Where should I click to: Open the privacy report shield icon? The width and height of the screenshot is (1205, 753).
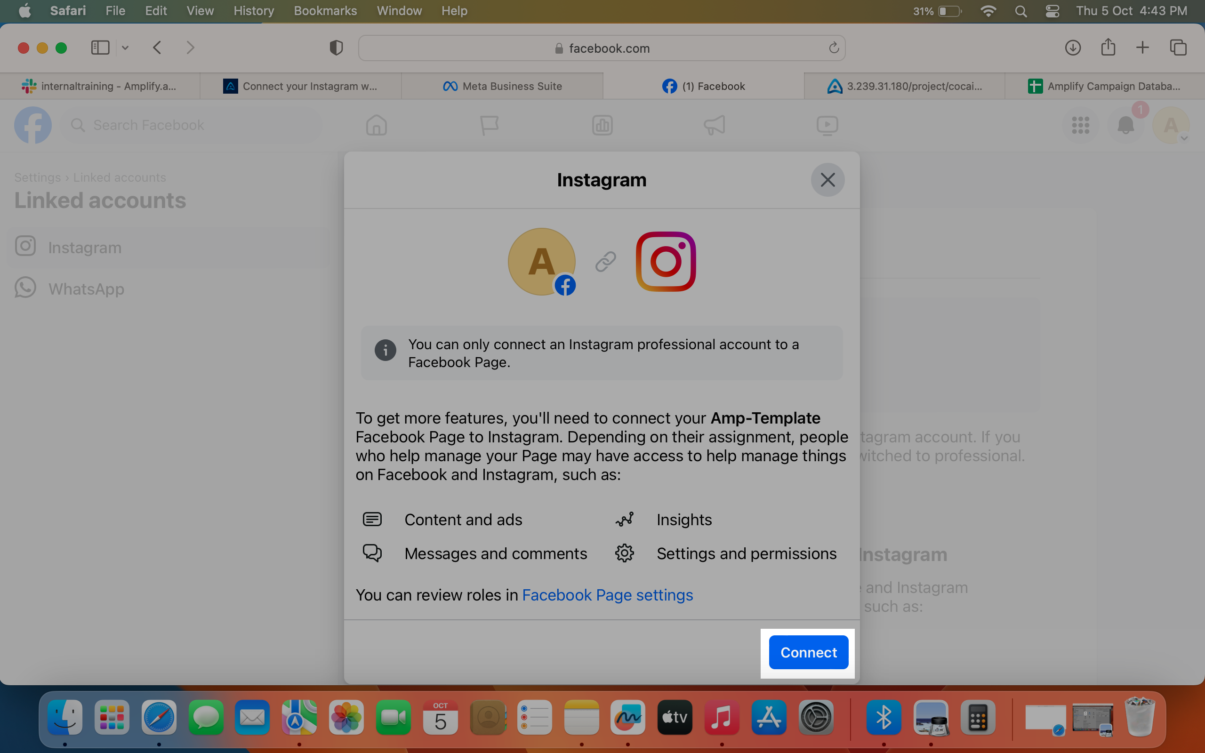[336, 48]
